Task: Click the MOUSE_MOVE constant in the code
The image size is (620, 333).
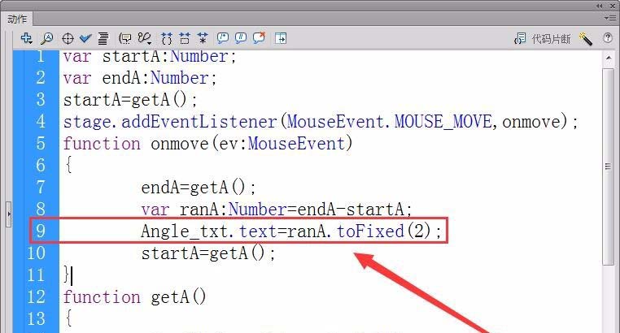Action: click(443, 122)
